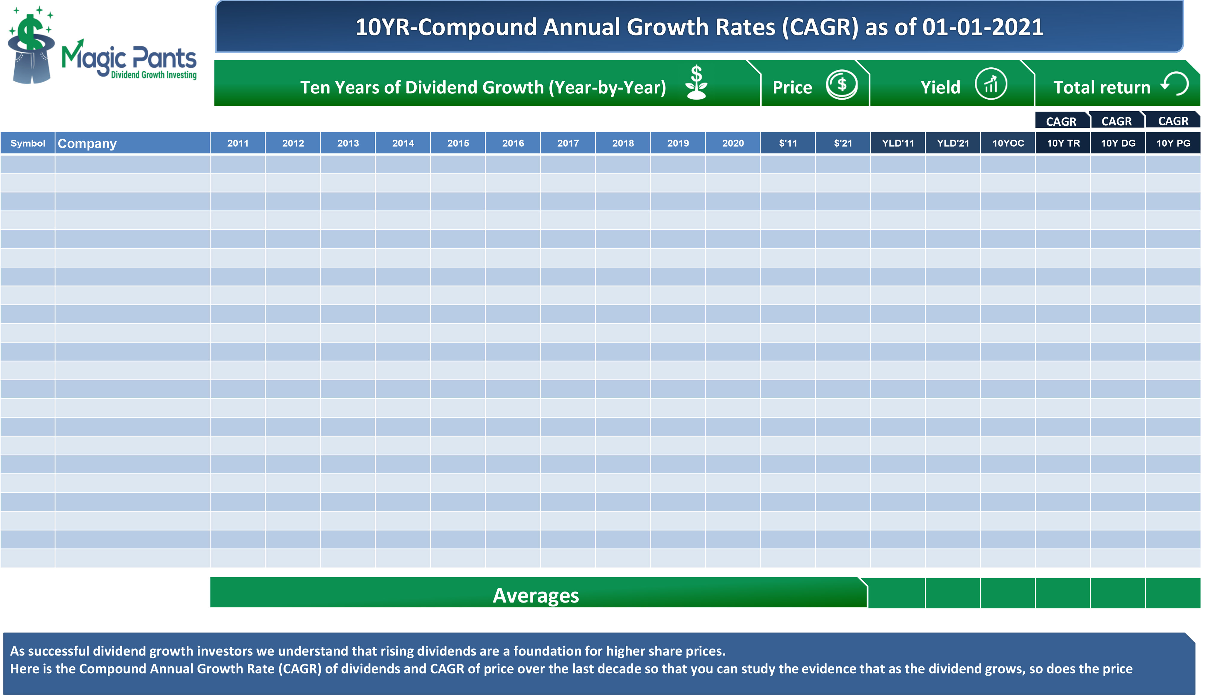The height and width of the screenshot is (695, 1205).
Task: Click the 10Y TR column header
Action: coord(1063,143)
